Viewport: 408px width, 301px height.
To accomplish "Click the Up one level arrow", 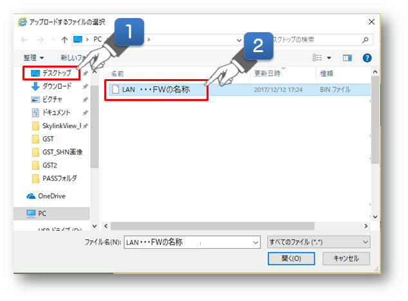I will pyautogui.click(x=64, y=40).
